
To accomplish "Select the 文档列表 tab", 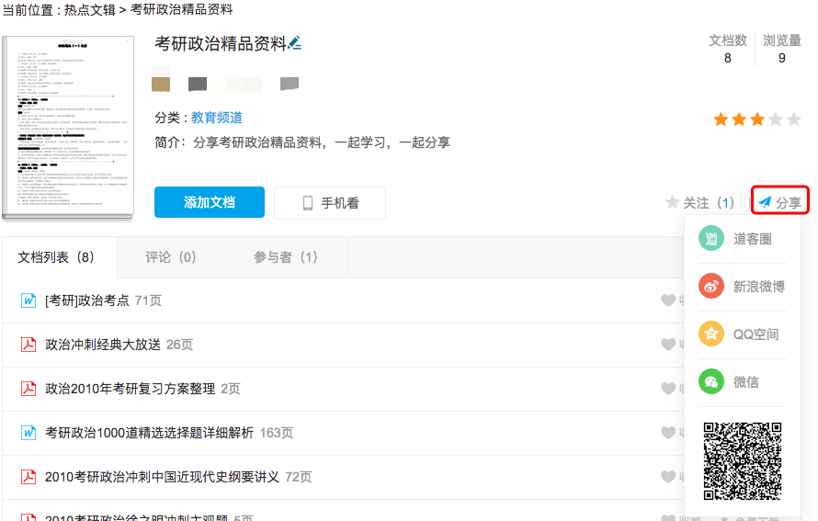I will [x=57, y=257].
